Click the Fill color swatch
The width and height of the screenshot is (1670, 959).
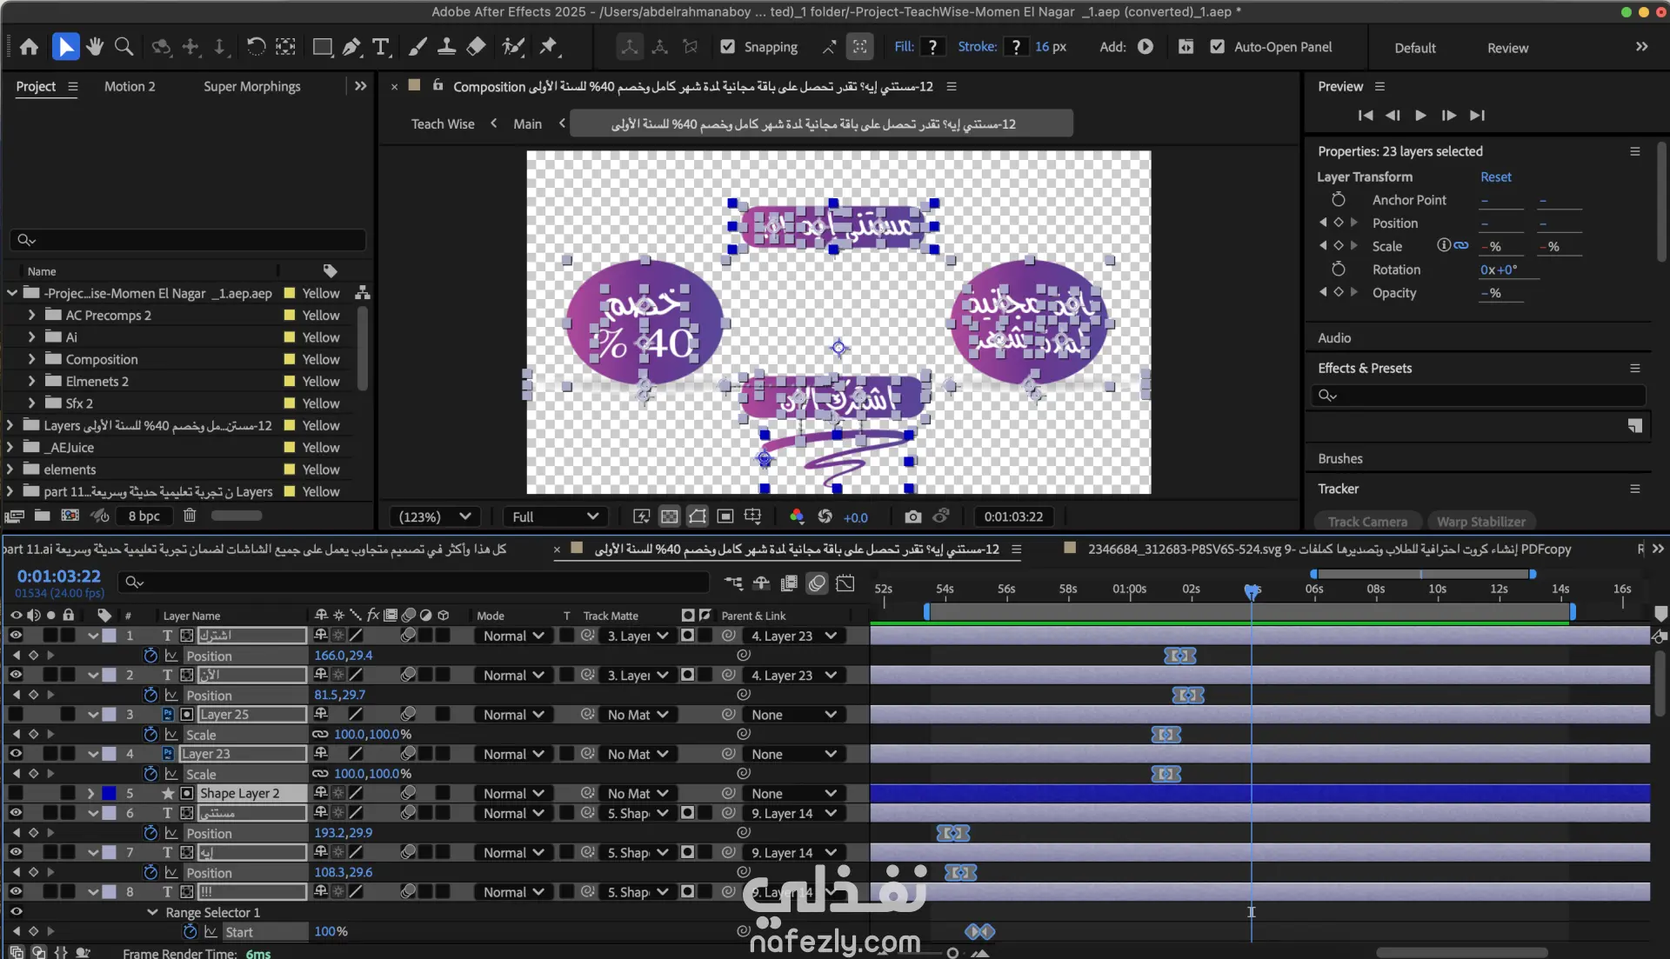932,47
